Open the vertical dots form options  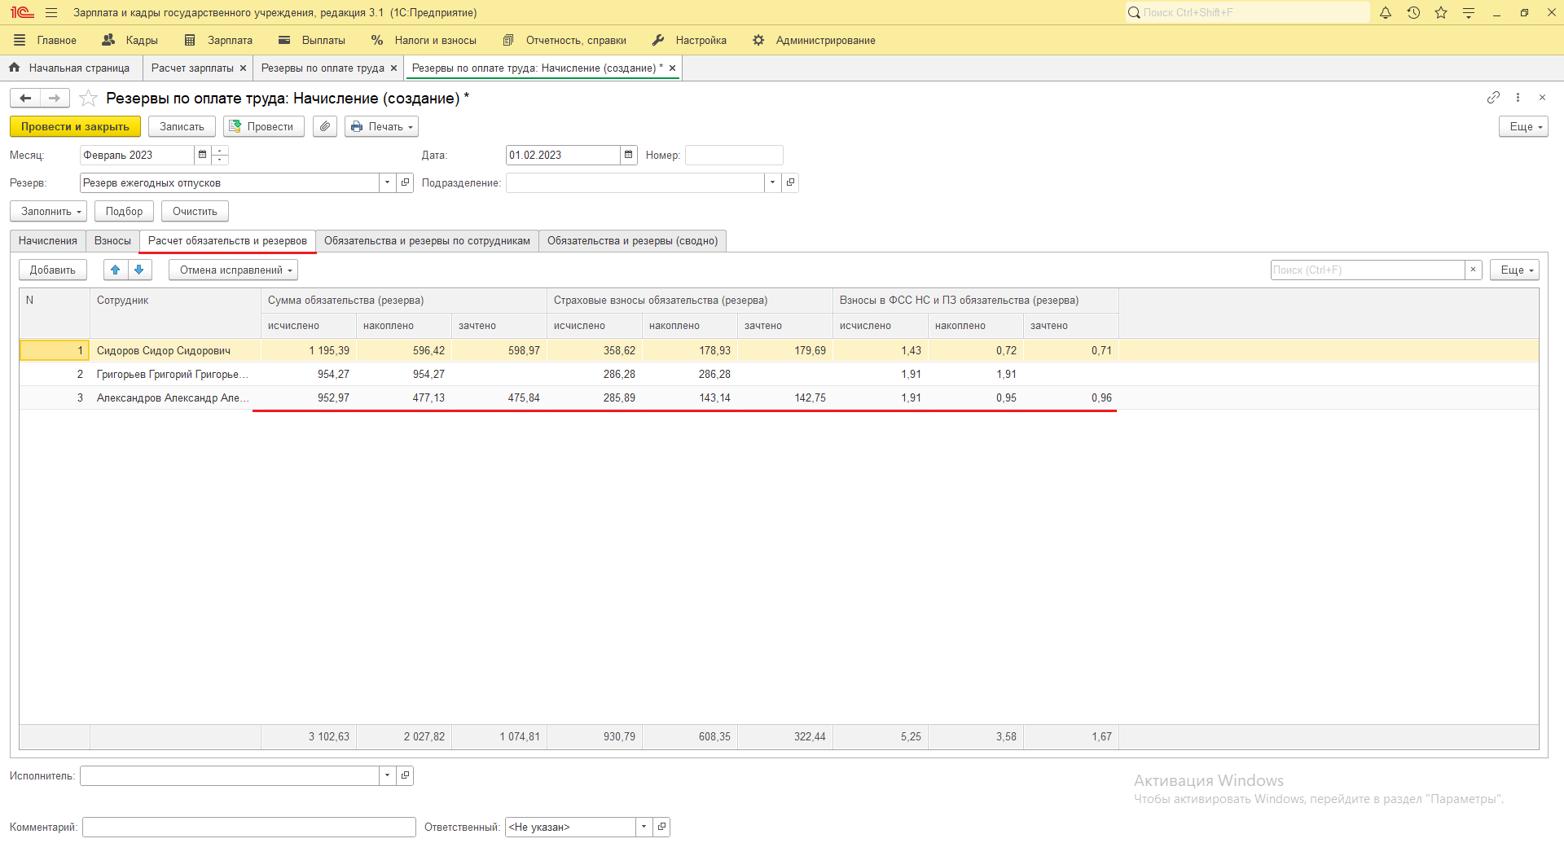[1518, 98]
